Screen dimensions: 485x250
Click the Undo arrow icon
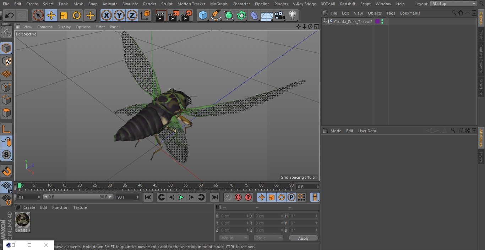tap(9, 15)
